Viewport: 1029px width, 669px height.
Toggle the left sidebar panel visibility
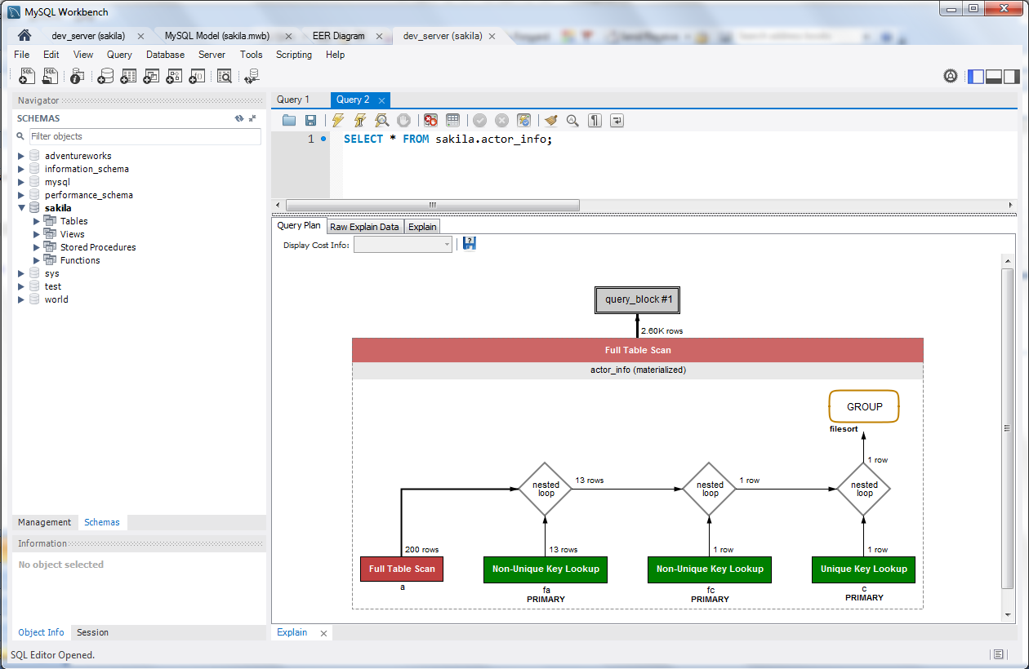point(976,77)
